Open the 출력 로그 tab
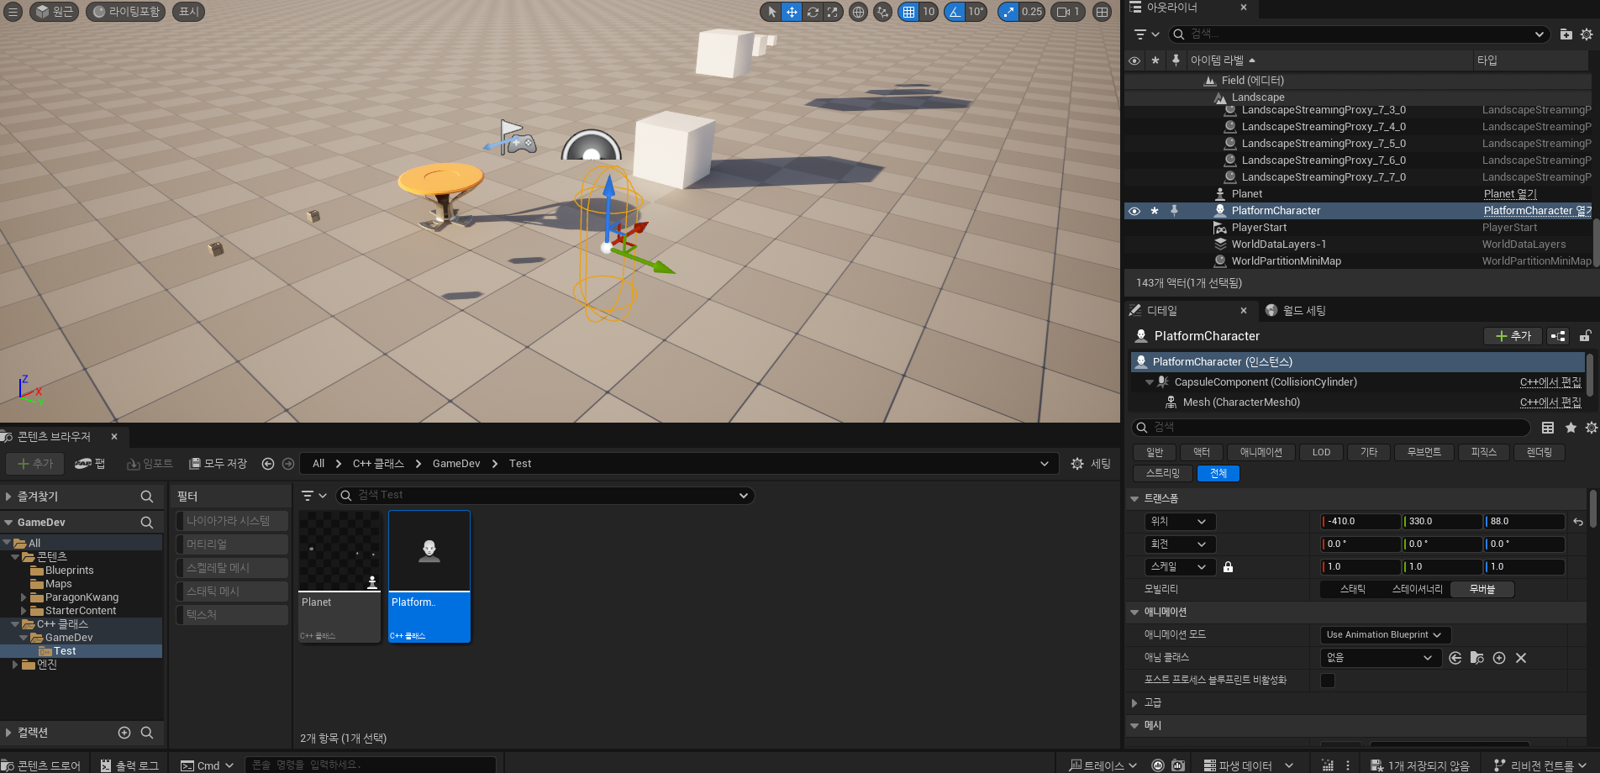Screen dimensions: 1600x773 point(129,765)
